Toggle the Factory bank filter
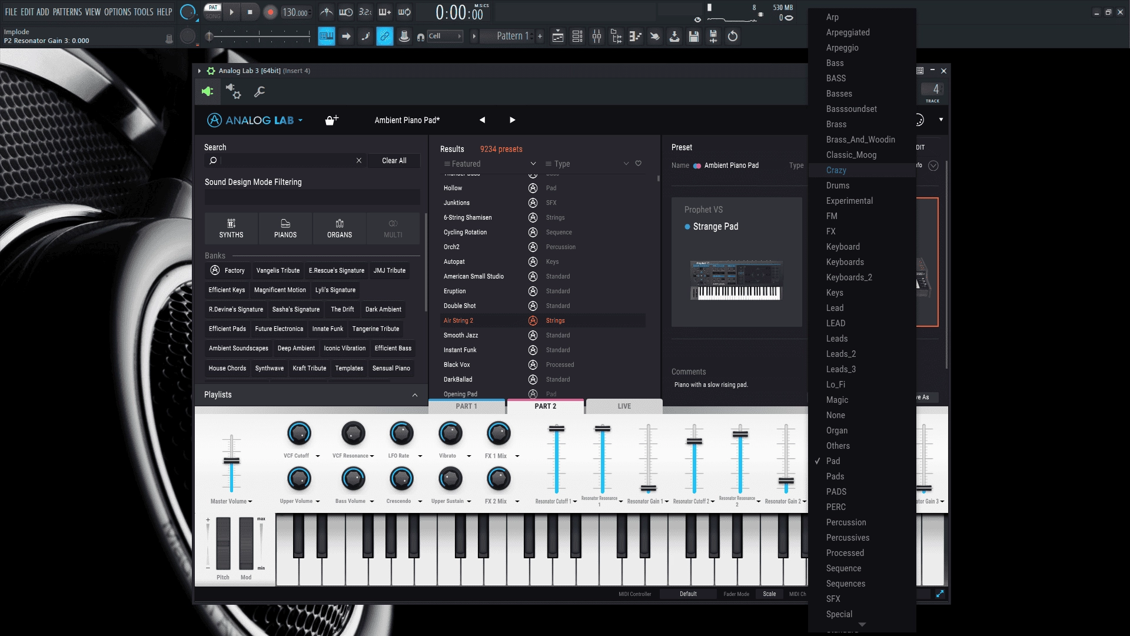Image resolution: width=1130 pixels, height=636 pixels. [x=227, y=270]
